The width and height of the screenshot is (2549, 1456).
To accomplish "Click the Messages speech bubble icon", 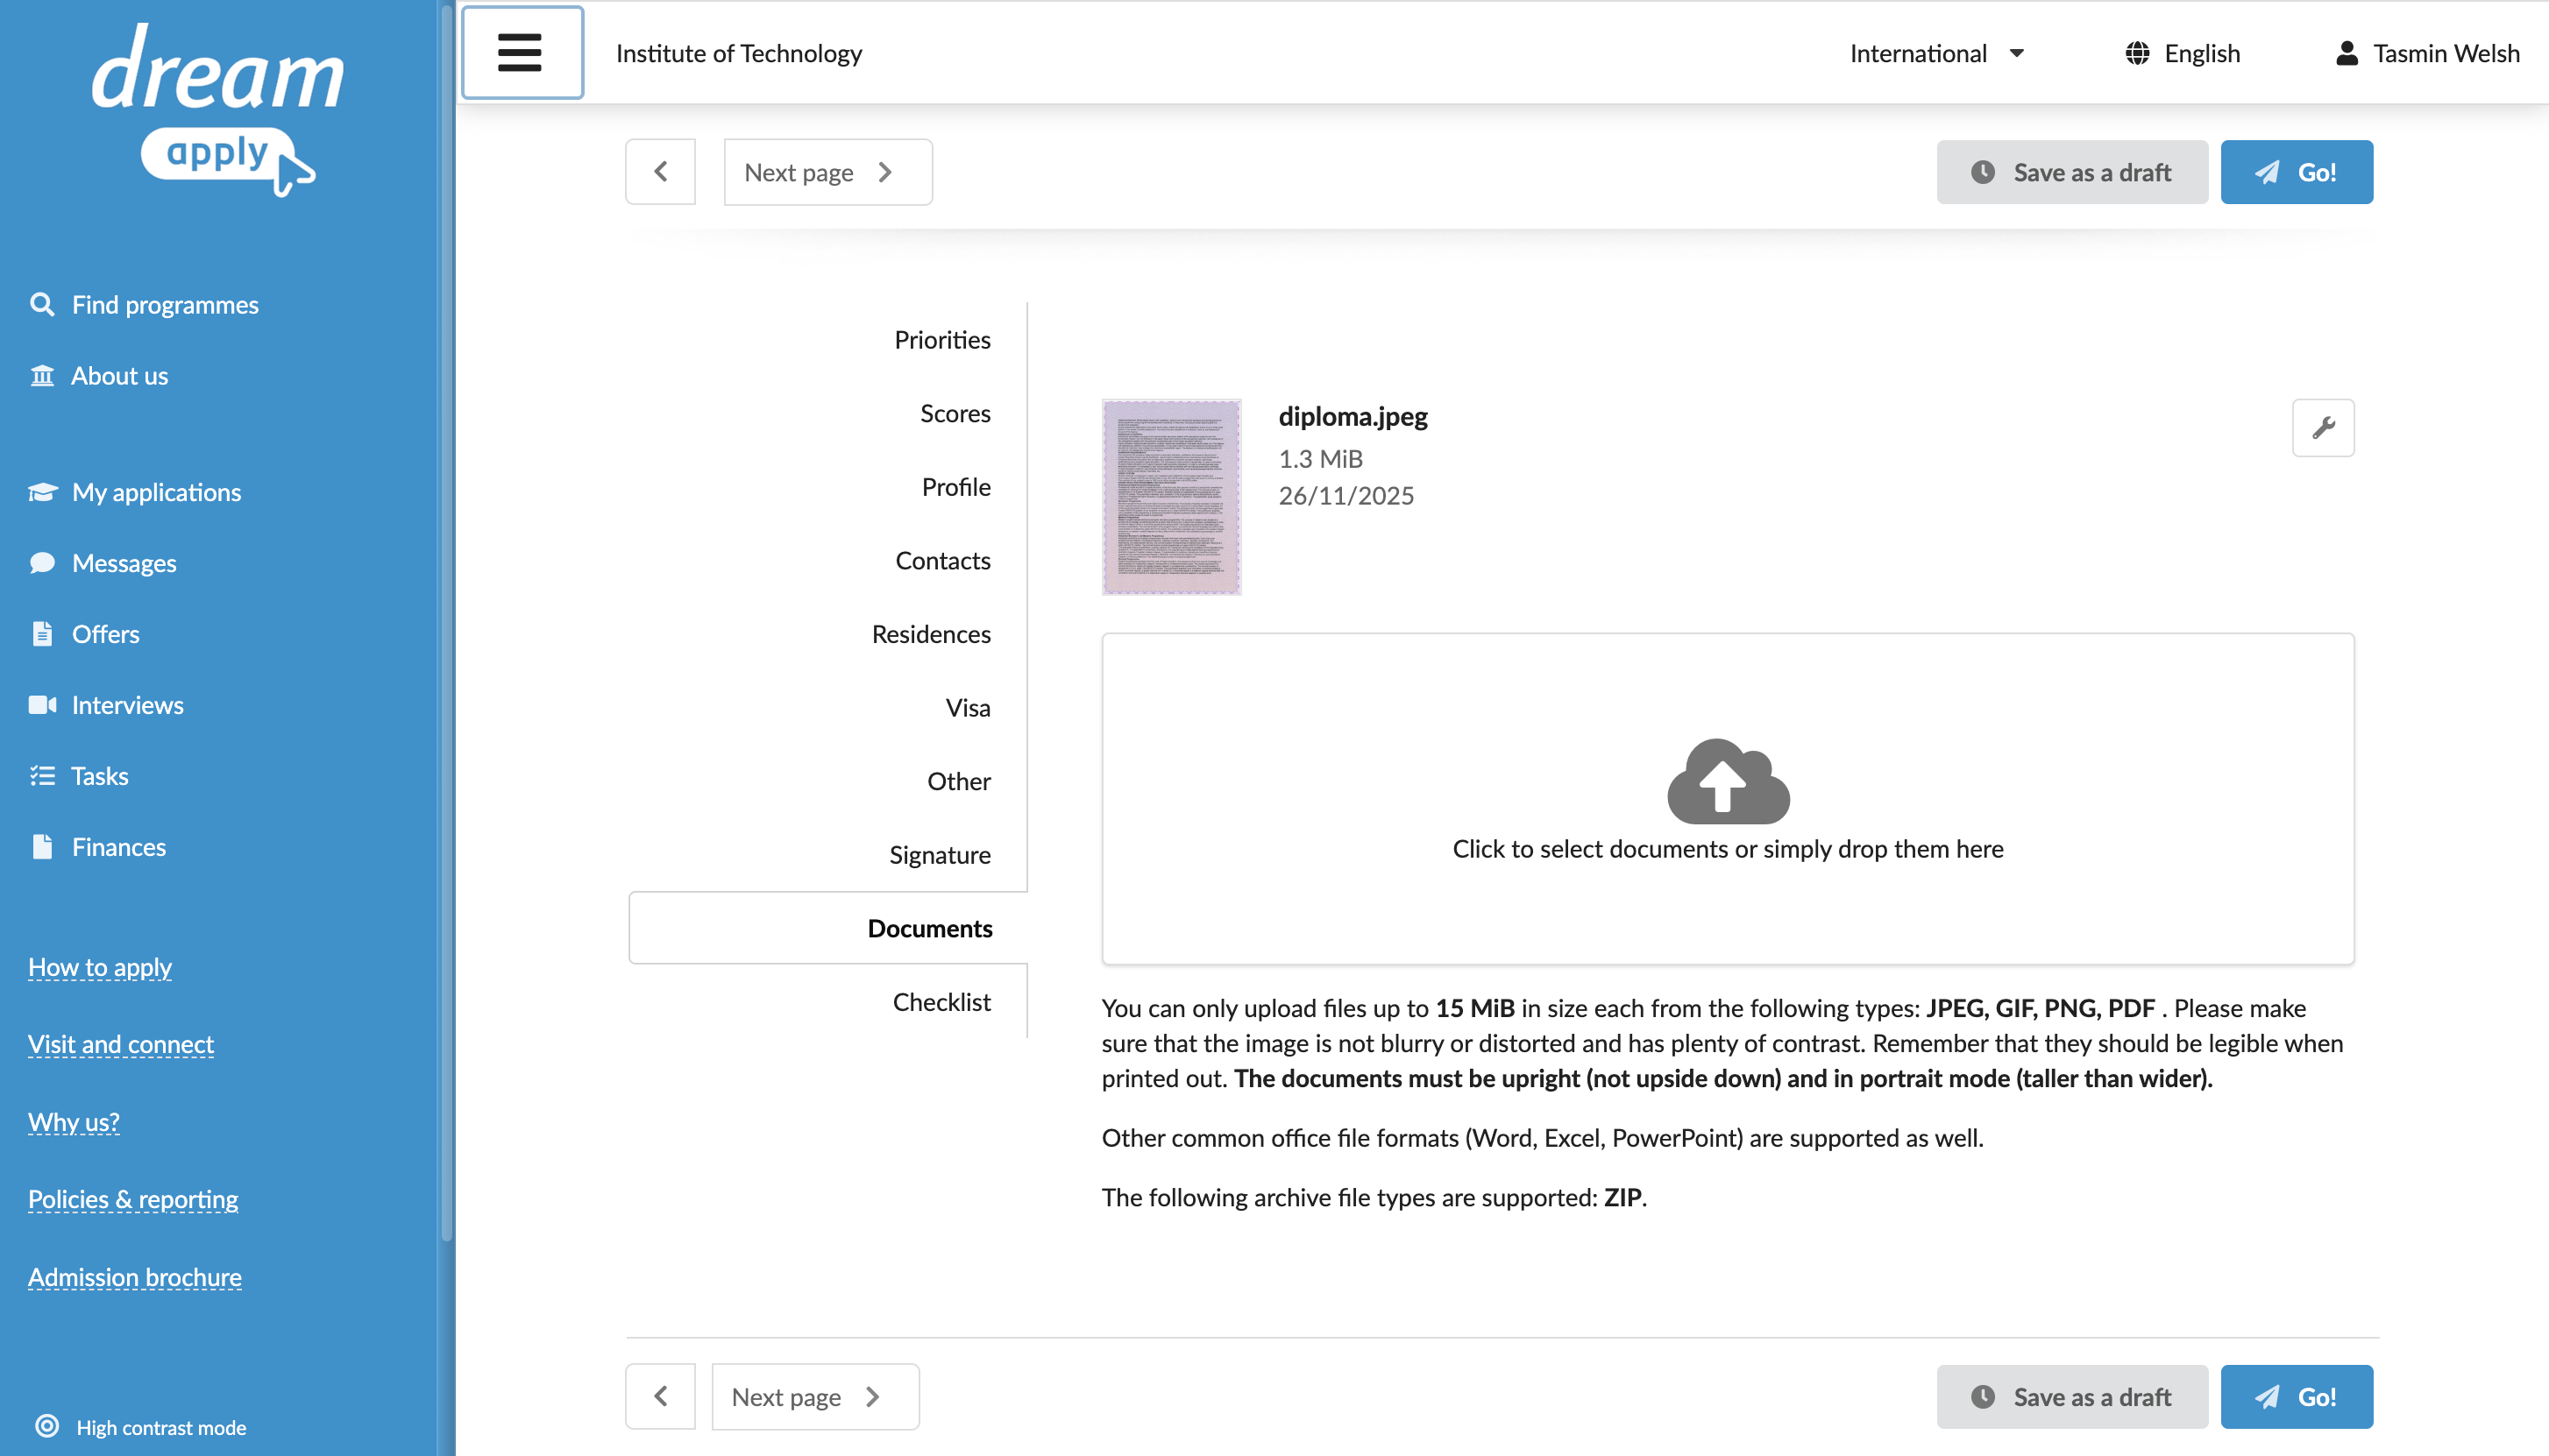I will (x=42, y=563).
